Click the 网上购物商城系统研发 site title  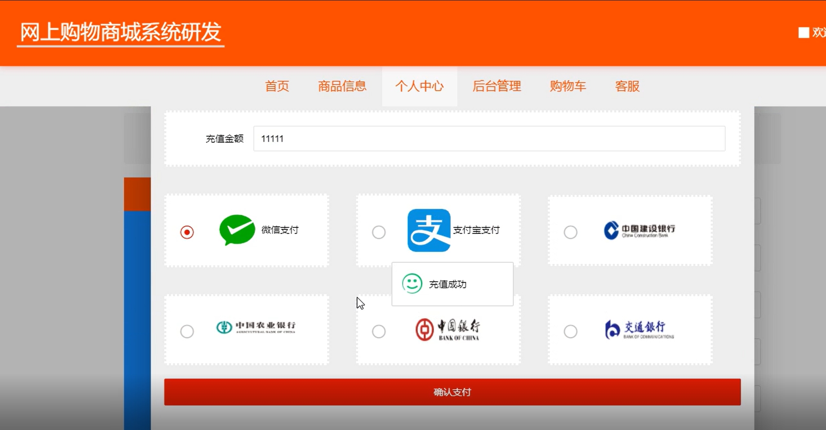(x=120, y=32)
